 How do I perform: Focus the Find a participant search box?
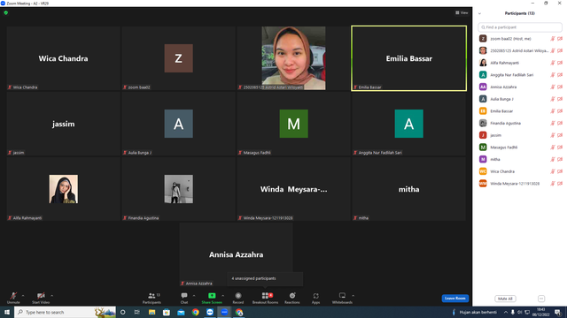(x=520, y=27)
